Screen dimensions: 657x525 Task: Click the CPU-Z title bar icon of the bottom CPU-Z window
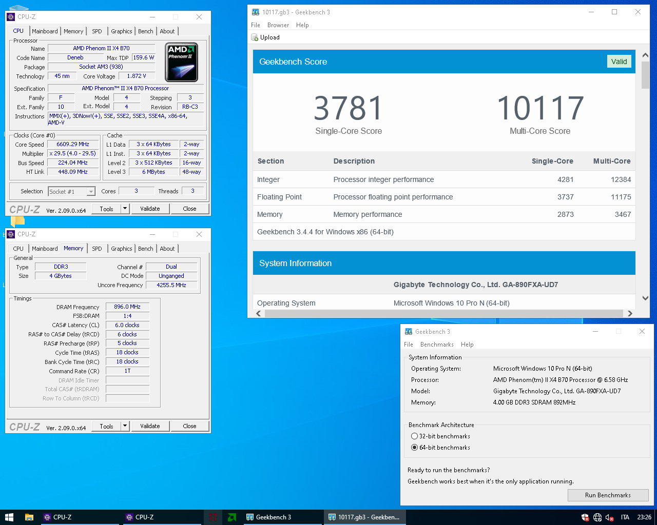11,234
